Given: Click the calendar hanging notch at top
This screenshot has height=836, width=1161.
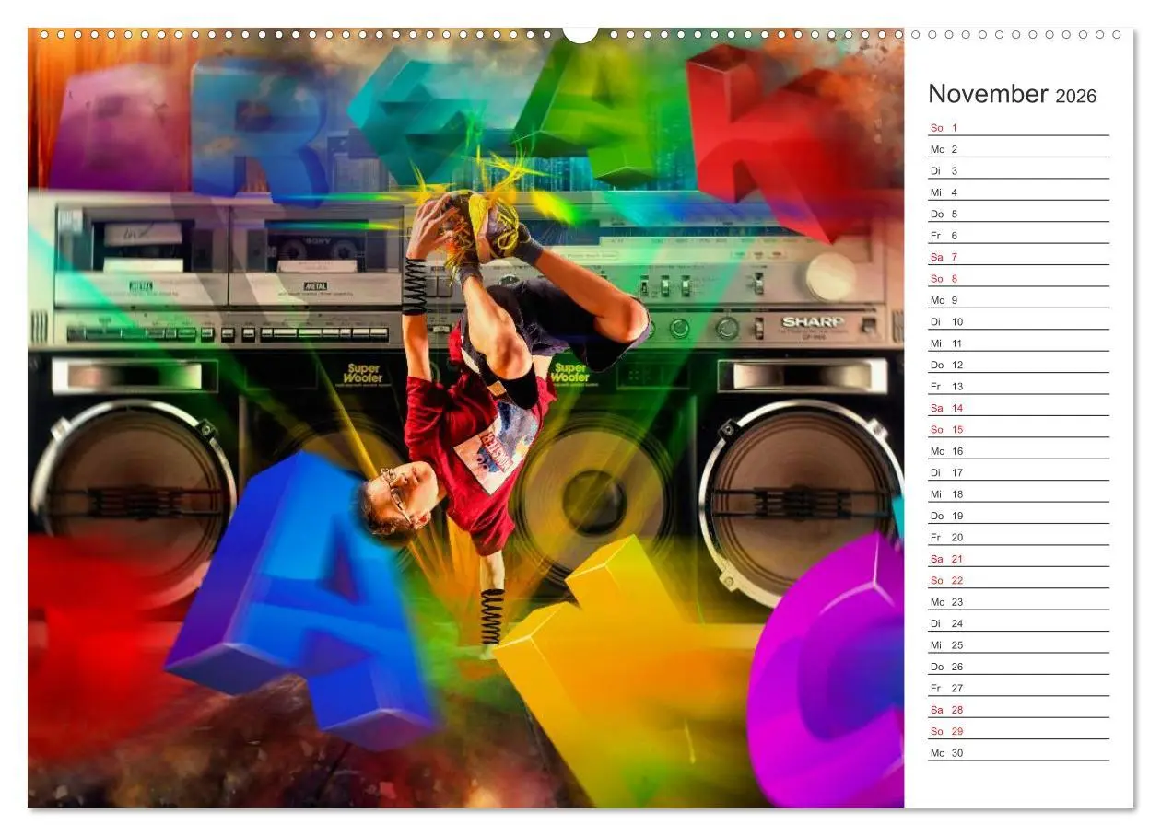Looking at the screenshot, I should 580,33.
